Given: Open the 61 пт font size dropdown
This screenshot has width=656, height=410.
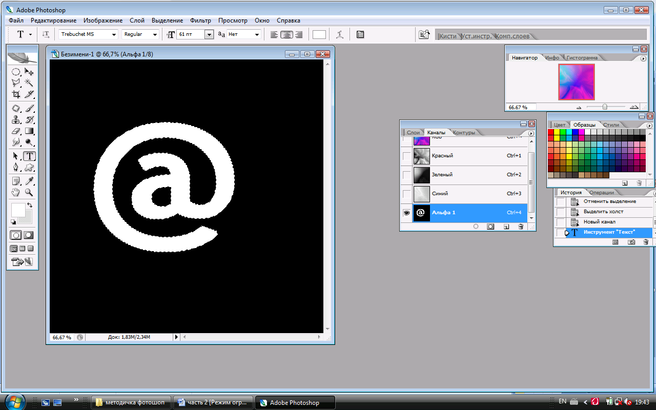Looking at the screenshot, I should tap(209, 34).
